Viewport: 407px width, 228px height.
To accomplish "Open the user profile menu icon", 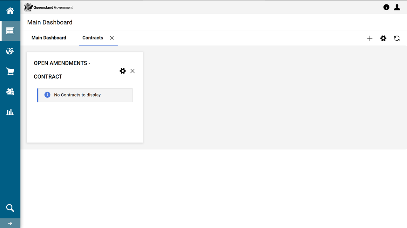I will [397, 7].
